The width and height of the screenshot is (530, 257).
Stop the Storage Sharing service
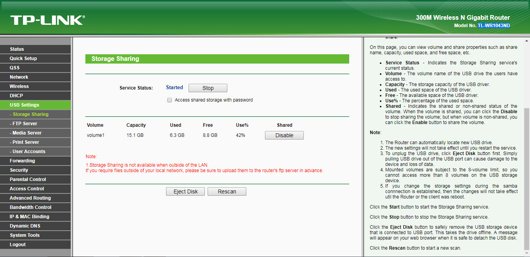208,88
